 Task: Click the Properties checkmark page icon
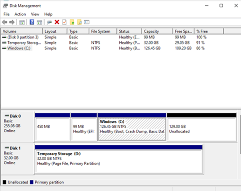(65, 22)
